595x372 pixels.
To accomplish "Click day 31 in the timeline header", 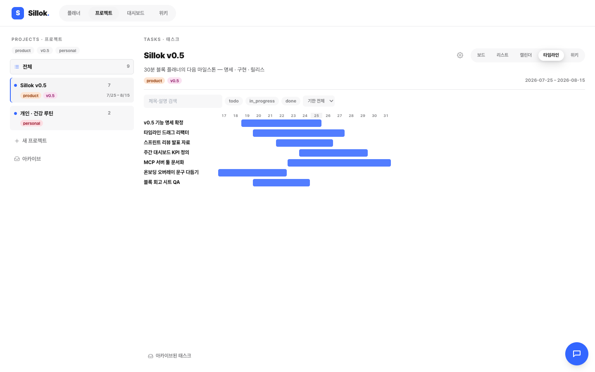I will [x=386, y=116].
